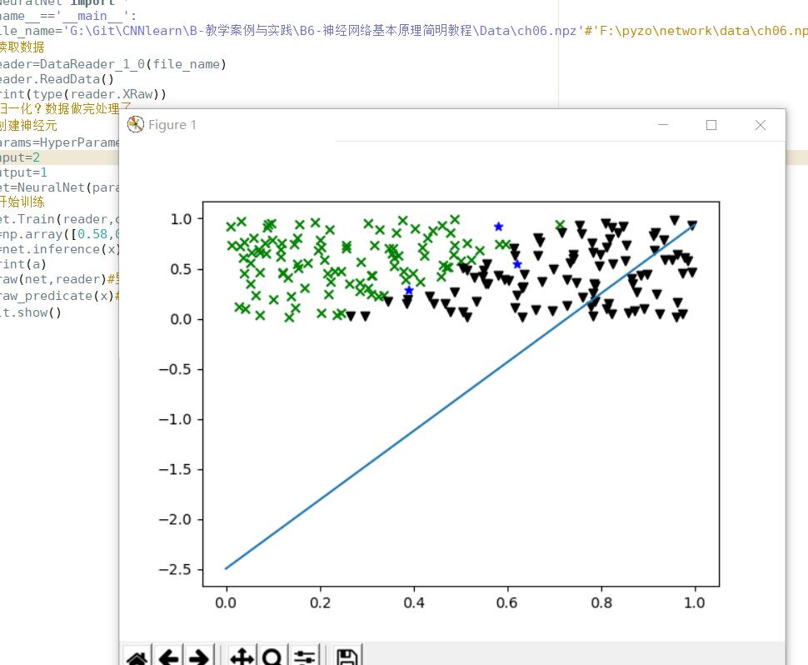Select the highlighted 'put=2' line in the editor
Image resolution: width=808 pixels, height=665 pixels.
pos(21,157)
